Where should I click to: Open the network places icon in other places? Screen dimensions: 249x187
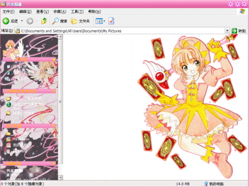[x=8, y=151]
